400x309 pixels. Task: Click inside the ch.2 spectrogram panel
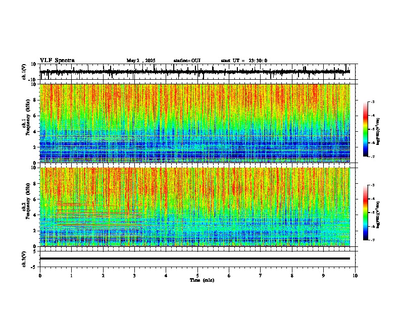pos(195,207)
